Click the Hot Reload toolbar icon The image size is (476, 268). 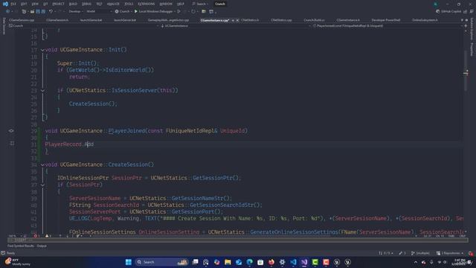193,11
